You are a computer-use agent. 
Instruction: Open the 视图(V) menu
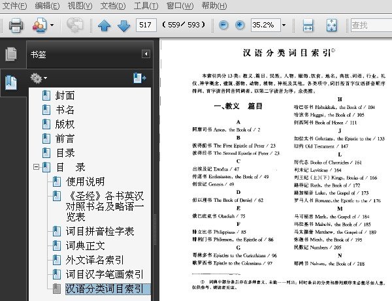click(80, 5)
